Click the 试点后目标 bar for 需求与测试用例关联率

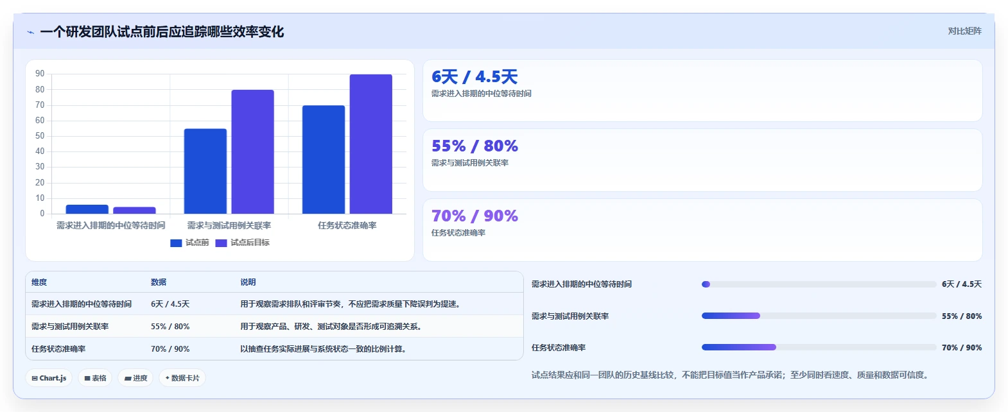tap(252, 152)
